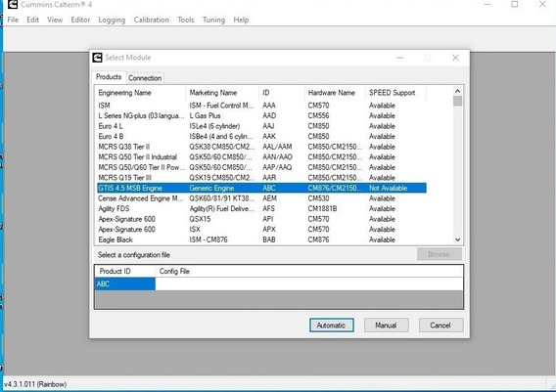Screen dimensions: 556x392
Task: Click the product list scrollbar thumb
Action: click(x=457, y=101)
